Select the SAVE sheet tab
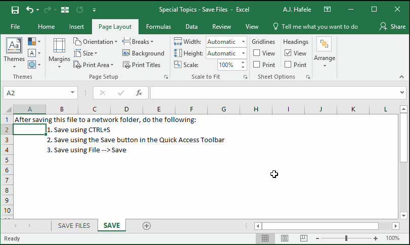The width and height of the screenshot is (410, 245). (x=112, y=225)
